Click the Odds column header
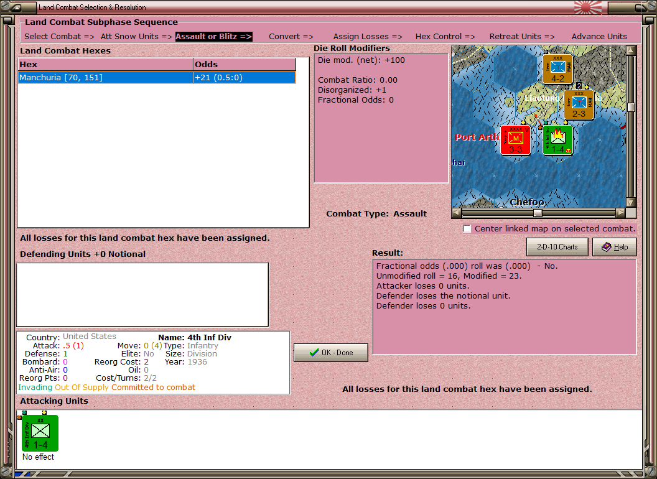The height and width of the screenshot is (479, 657). coord(245,65)
